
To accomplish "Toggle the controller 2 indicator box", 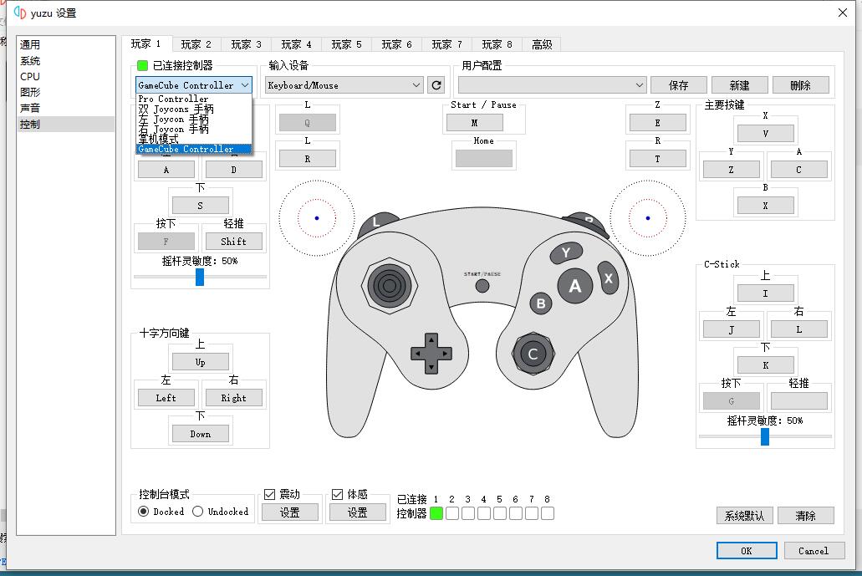I will coord(452,513).
